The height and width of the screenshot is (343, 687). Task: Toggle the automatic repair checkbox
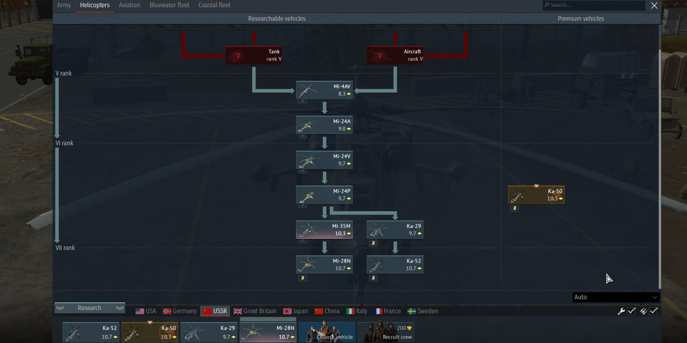point(631,311)
